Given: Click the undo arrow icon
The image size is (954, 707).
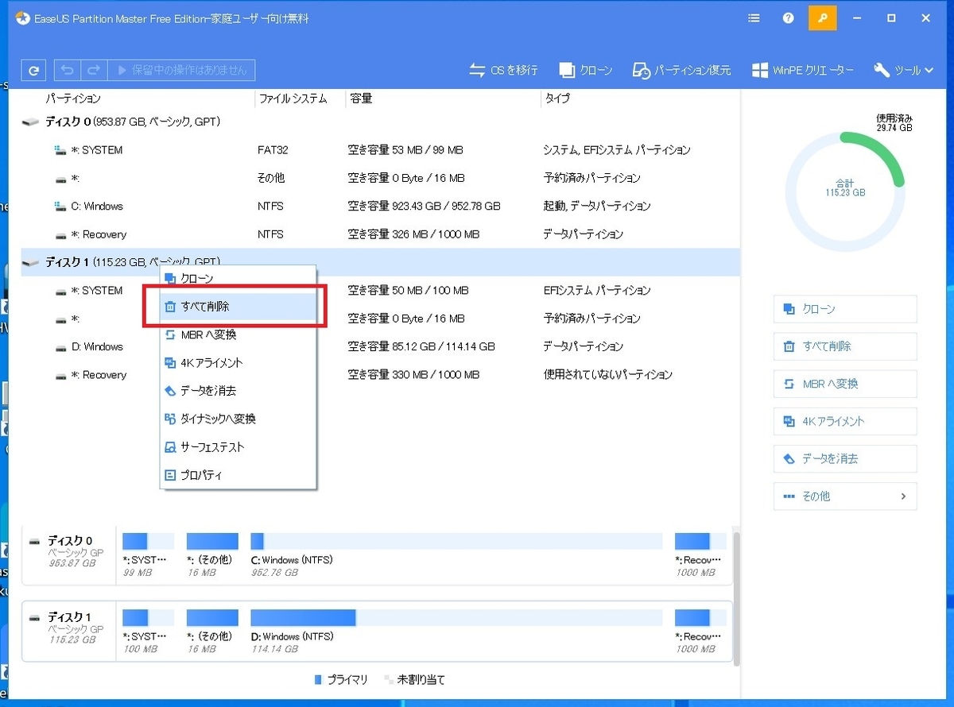Looking at the screenshot, I should click(x=68, y=70).
